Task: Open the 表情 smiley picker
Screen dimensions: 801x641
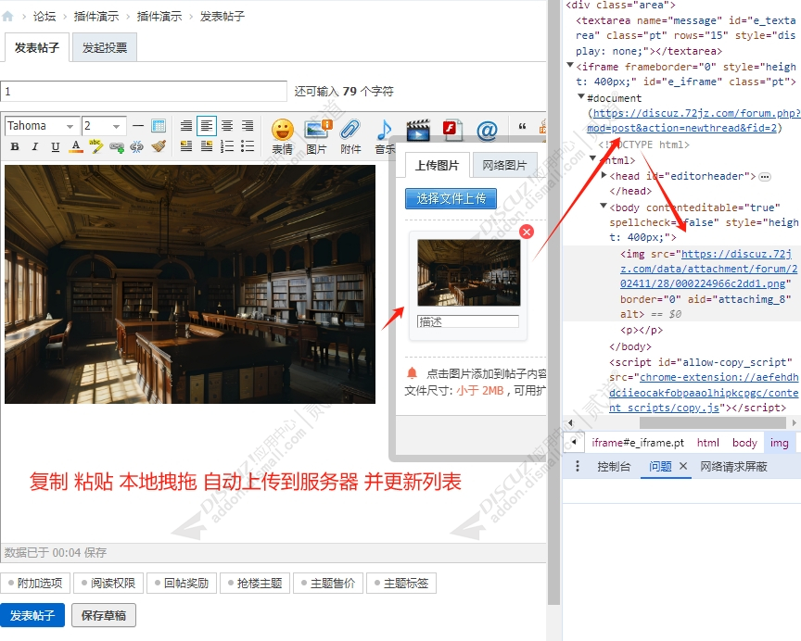Action: 283,136
